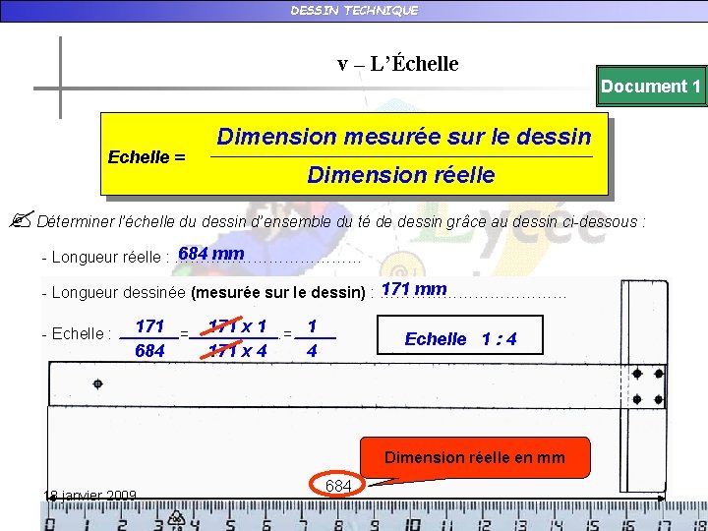Click the bold '(mesurée sur le dessin)' text

click(x=278, y=293)
